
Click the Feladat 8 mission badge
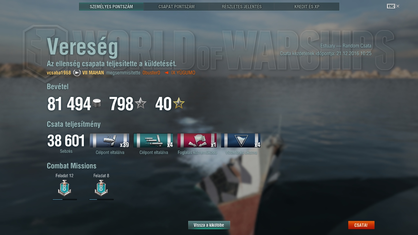click(101, 188)
